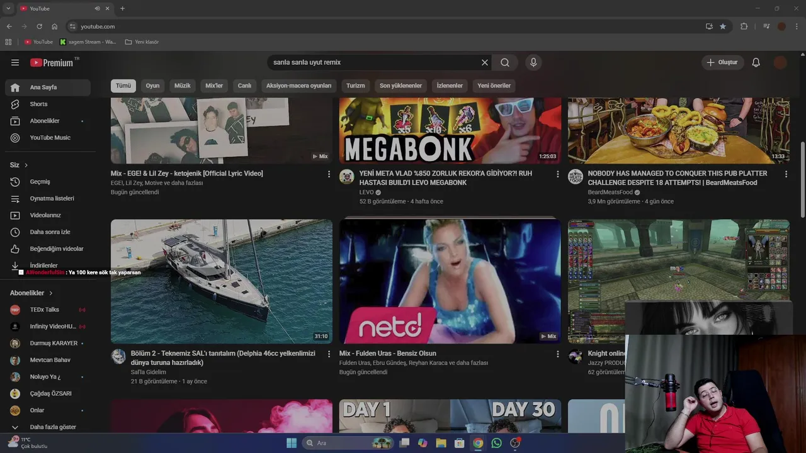
Task: Play the MEGABONK video thumbnail
Action: [x=450, y=131]
